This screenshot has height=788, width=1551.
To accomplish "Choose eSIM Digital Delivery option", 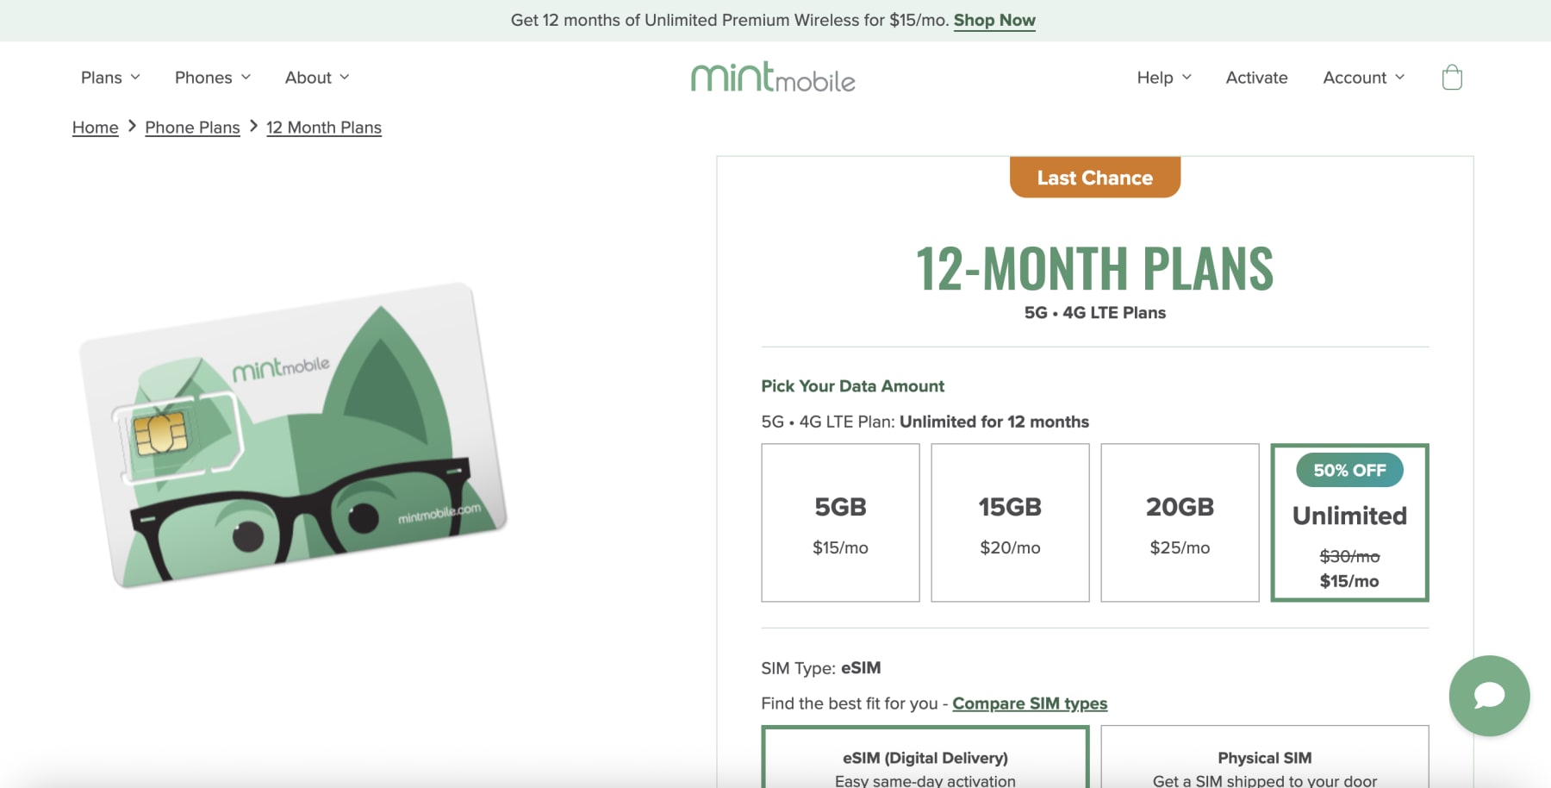I will pos(925,763).
